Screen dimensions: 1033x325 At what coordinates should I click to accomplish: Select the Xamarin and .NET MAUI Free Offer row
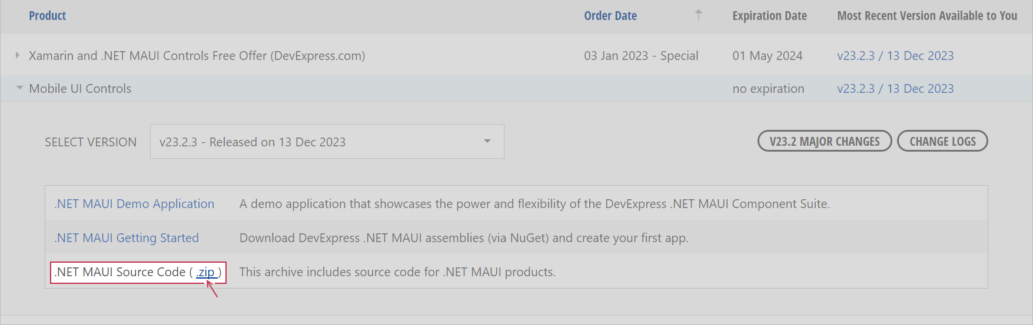197,56
